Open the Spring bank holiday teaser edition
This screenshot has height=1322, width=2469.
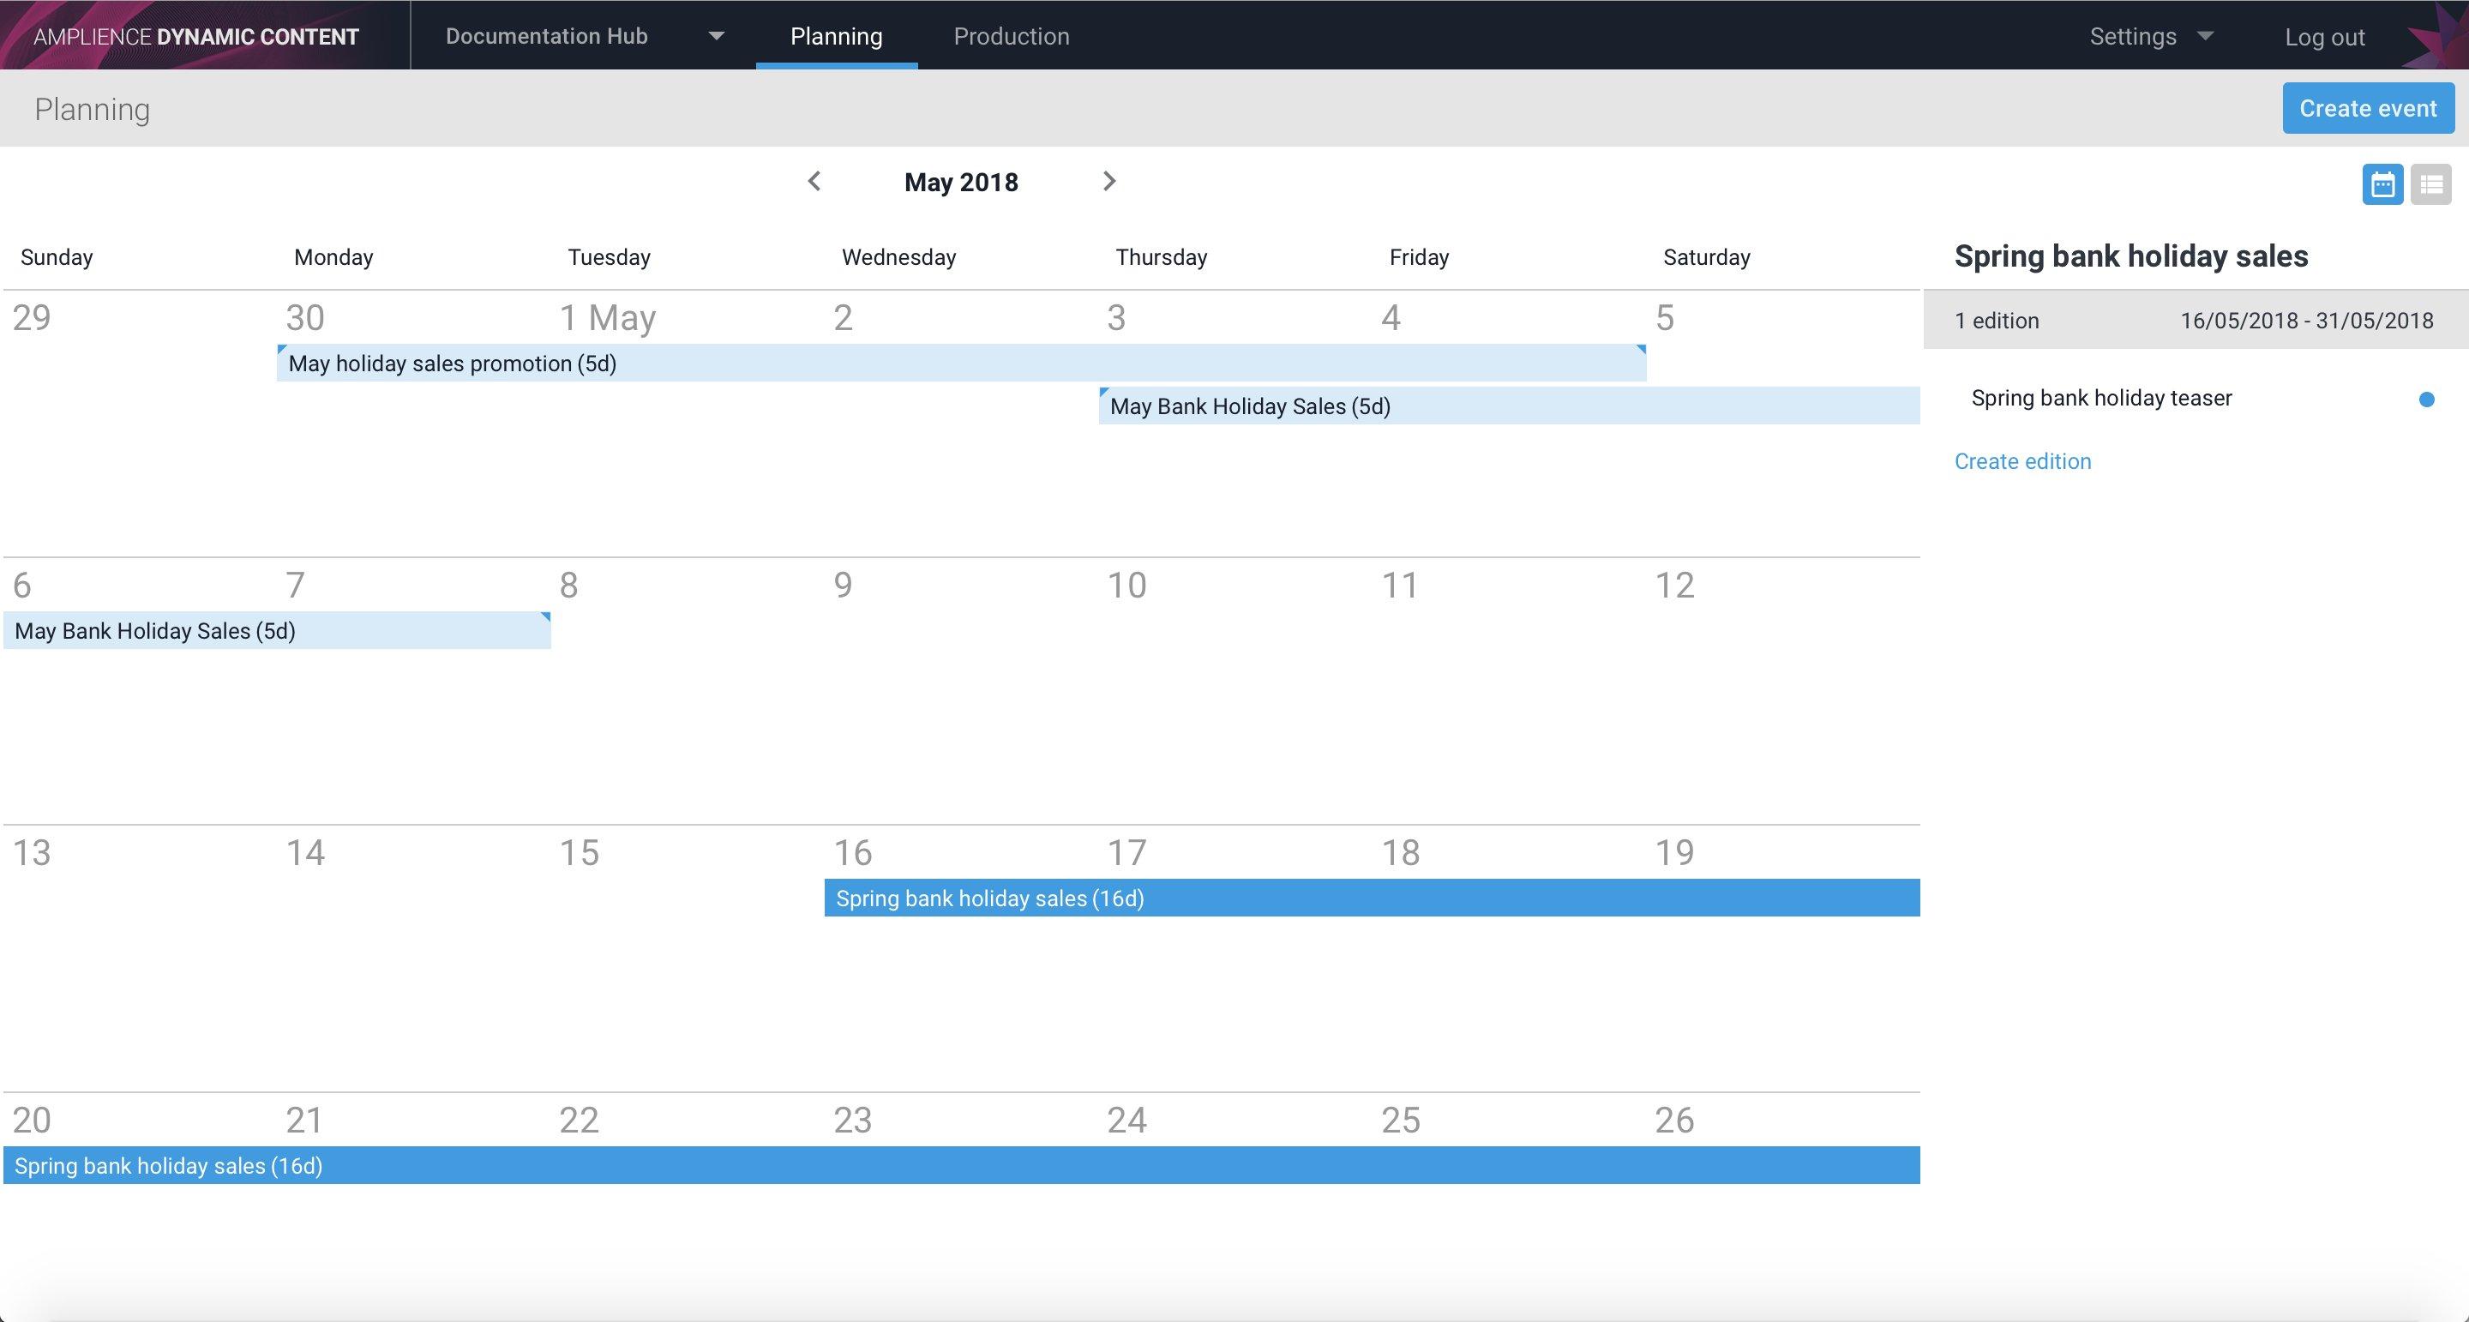tap(2101, 398)
